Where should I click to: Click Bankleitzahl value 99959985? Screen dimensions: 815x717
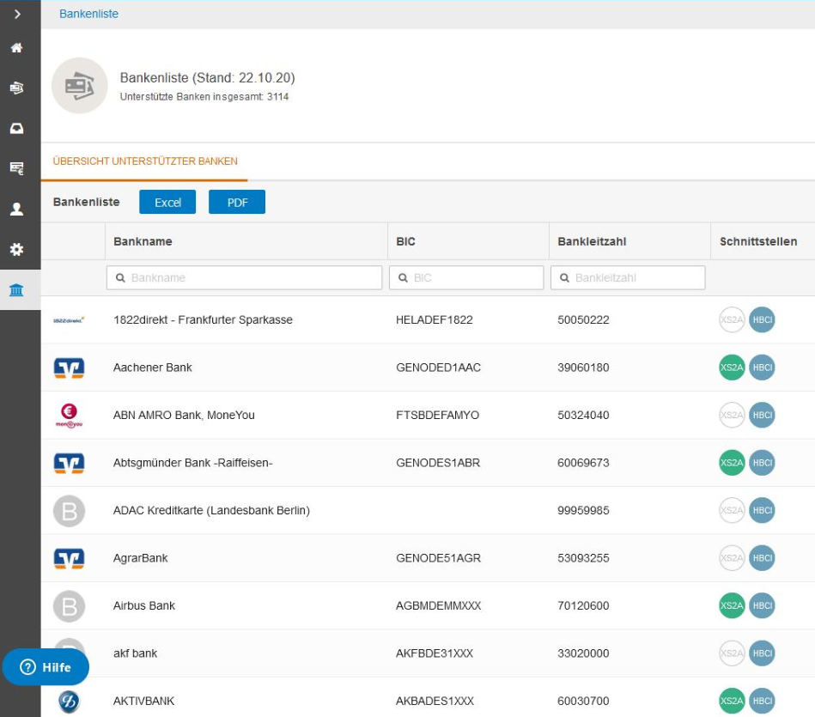point(583,510)
